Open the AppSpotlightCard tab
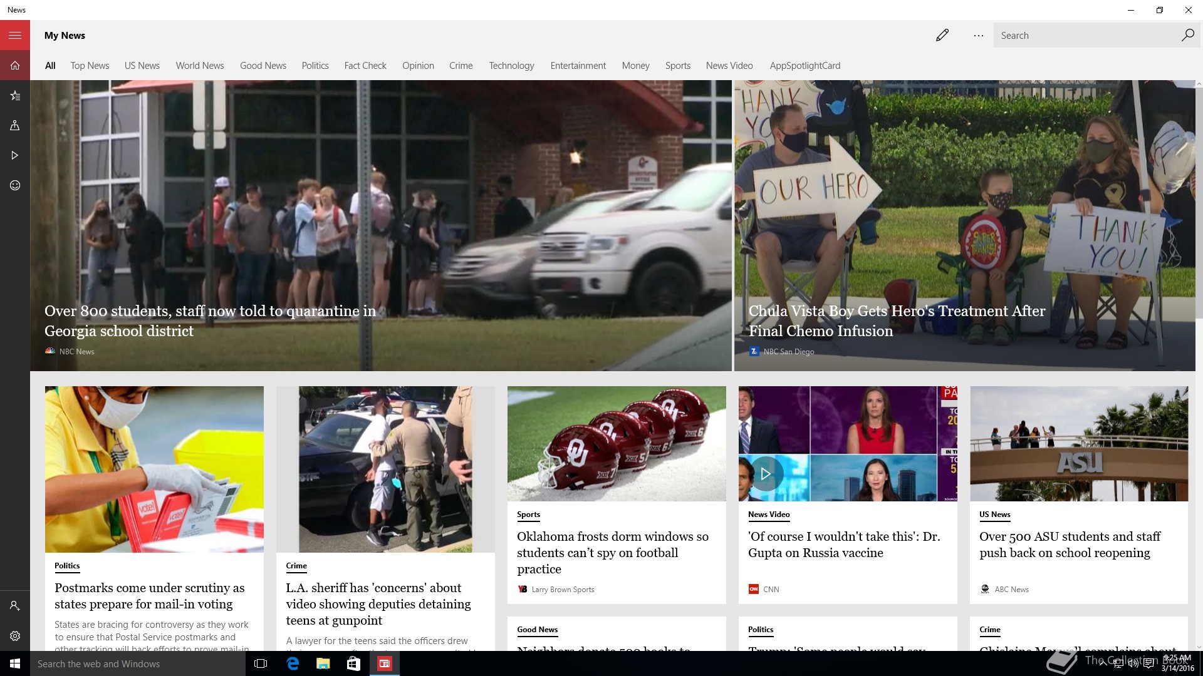Screen dimensions: 1203x676 point(805,65)
